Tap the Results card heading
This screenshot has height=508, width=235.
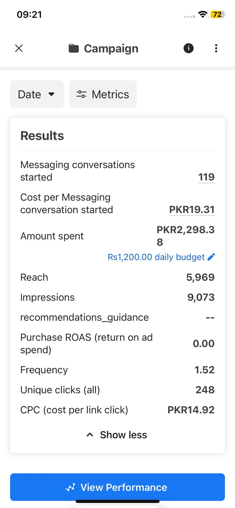coord(42,136)
